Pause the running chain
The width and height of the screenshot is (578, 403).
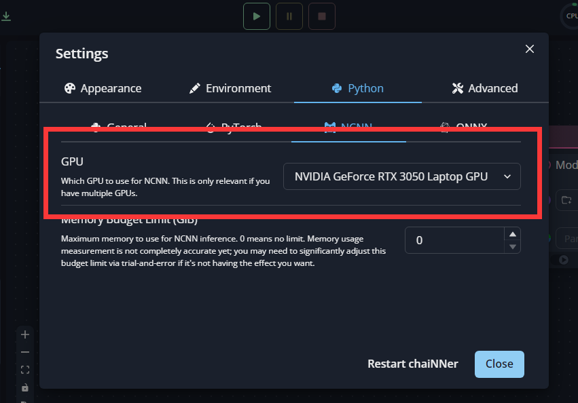(x=289, y=16)
